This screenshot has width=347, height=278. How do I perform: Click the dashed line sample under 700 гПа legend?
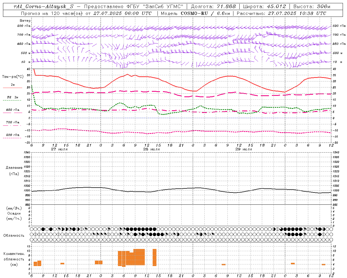(x=12, y=125)
